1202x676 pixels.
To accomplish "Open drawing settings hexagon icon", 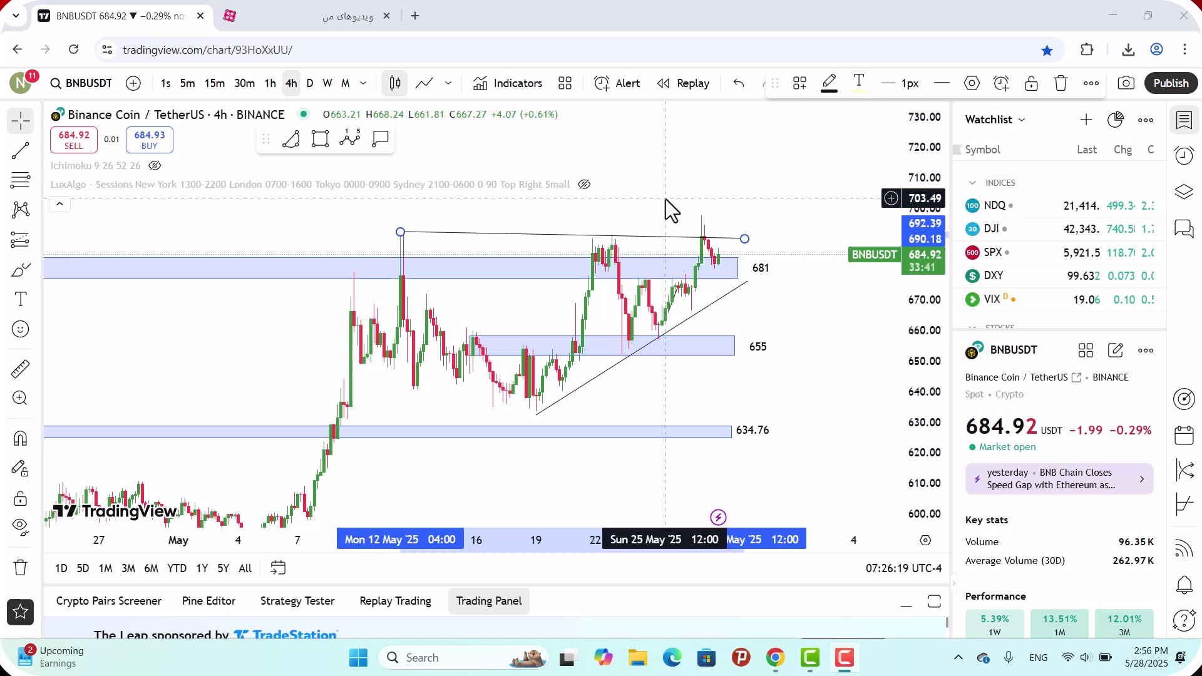I will [x=972, y=83].
